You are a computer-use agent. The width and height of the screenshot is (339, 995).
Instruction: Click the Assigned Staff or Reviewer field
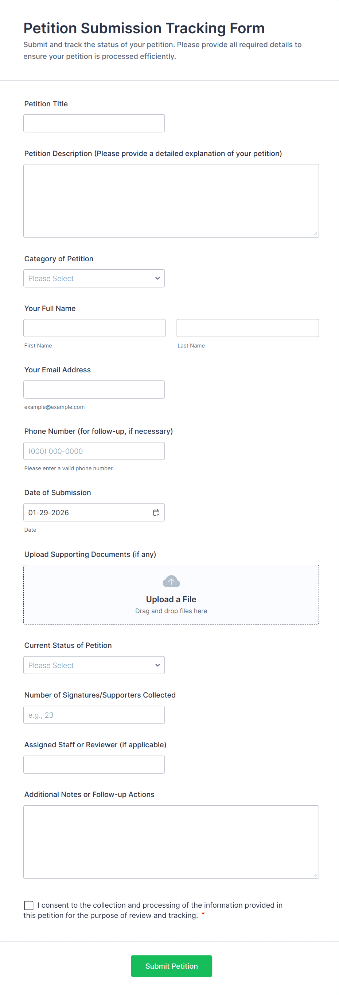[94, 764]
